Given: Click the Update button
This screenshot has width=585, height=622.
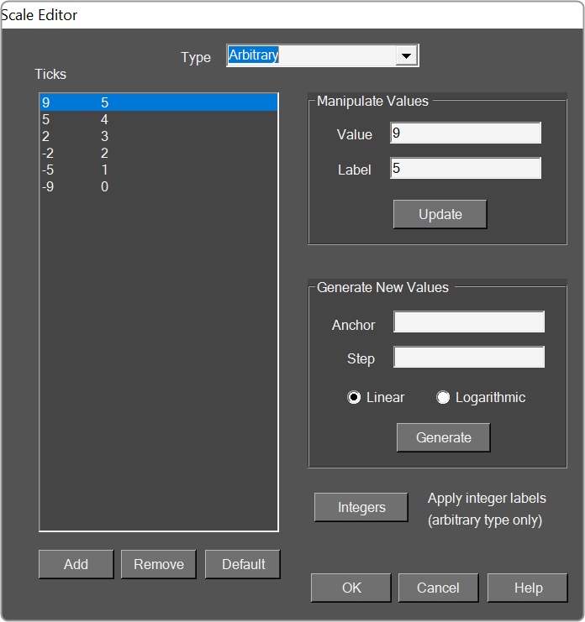Looking at the screenshot, I should (440, 214).
